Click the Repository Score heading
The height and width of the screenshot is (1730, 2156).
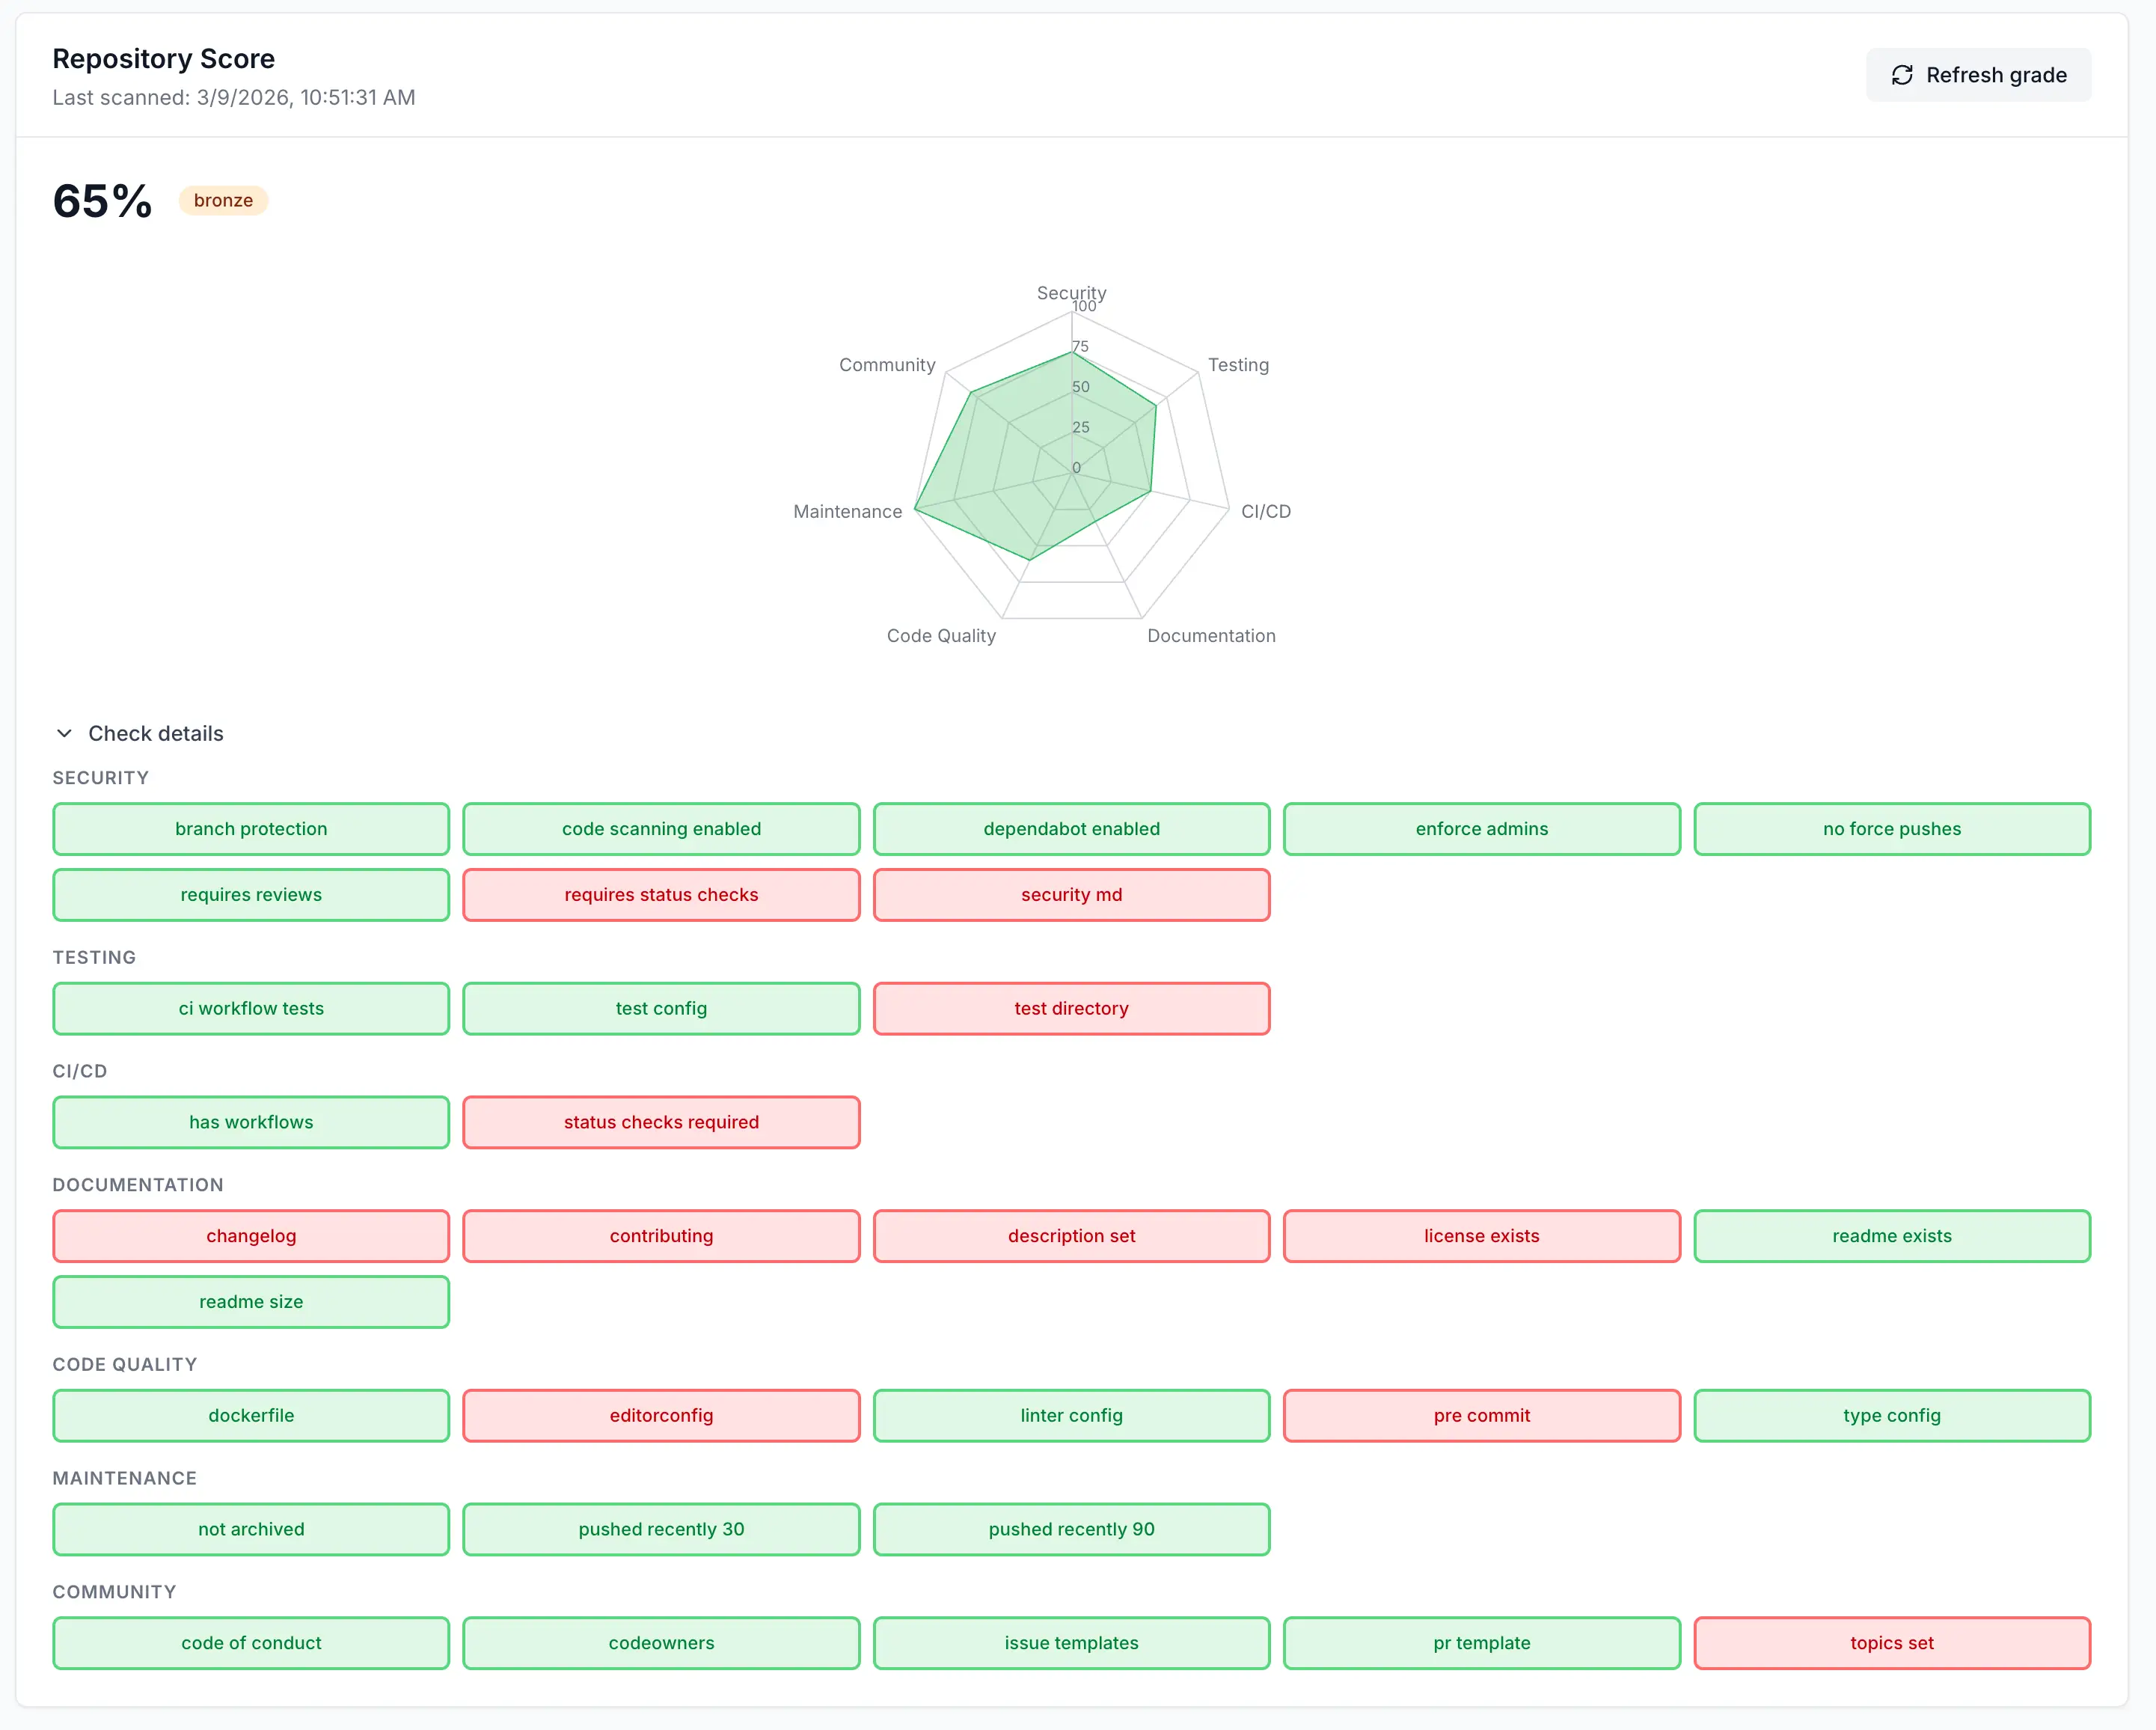[163, 59]
